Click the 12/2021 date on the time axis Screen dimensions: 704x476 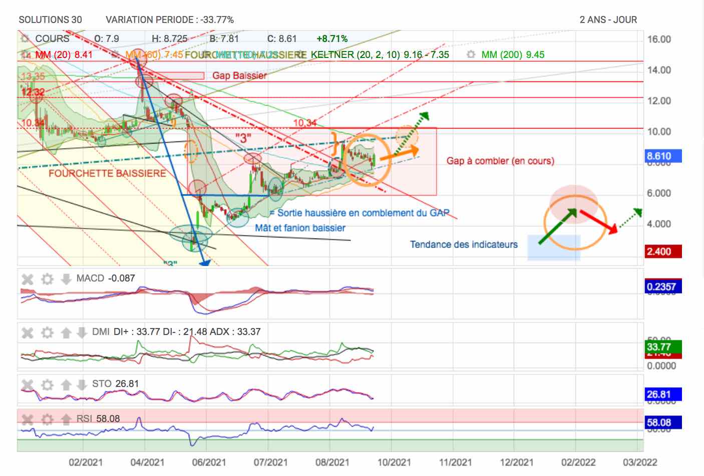pos(516,462)
